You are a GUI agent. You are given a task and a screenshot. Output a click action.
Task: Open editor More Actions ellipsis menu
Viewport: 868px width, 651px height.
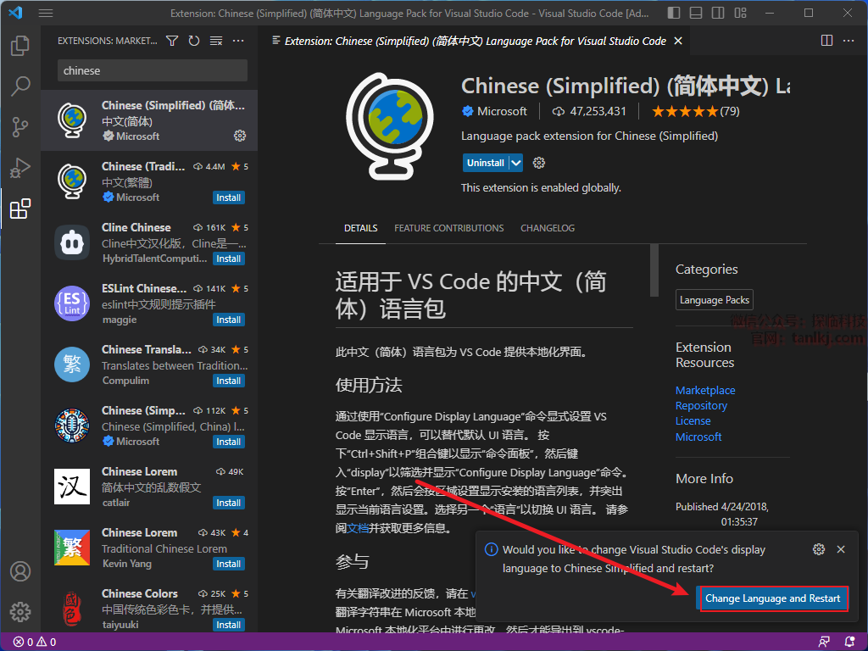coord(849,41)
